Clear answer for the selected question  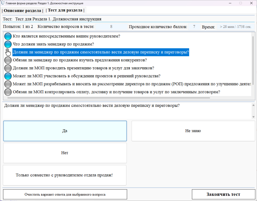[65, 194]
